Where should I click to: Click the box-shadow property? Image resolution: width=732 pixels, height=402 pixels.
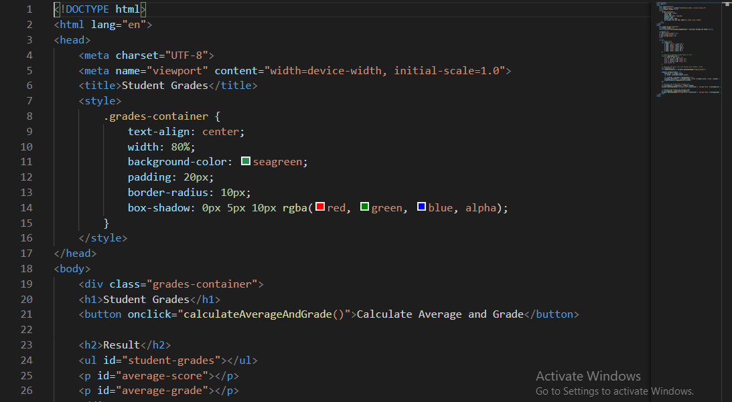click(x=159, y=208)
